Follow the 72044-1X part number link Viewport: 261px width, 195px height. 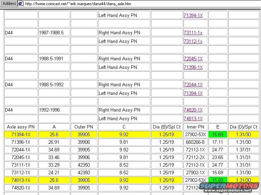(x=193, y=85)
